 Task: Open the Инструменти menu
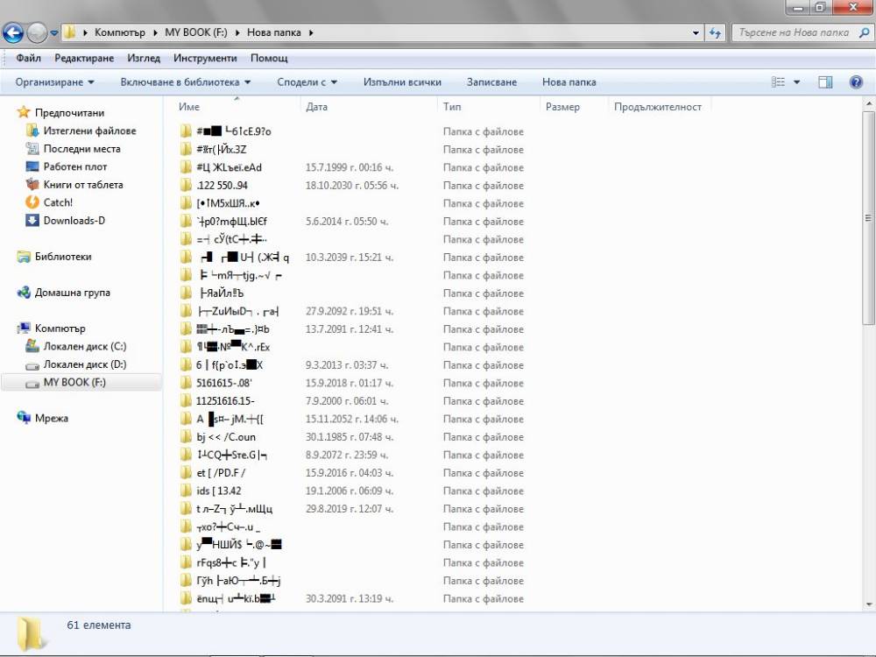tap(205, 58)
